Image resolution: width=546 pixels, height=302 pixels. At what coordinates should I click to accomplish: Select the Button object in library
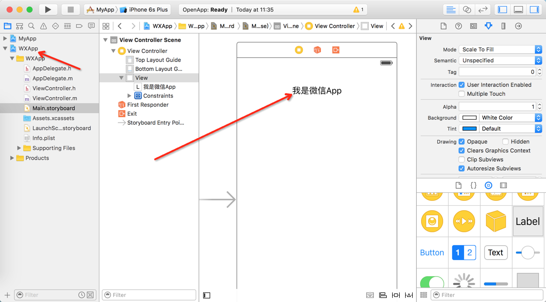click(x=432, y=253)
